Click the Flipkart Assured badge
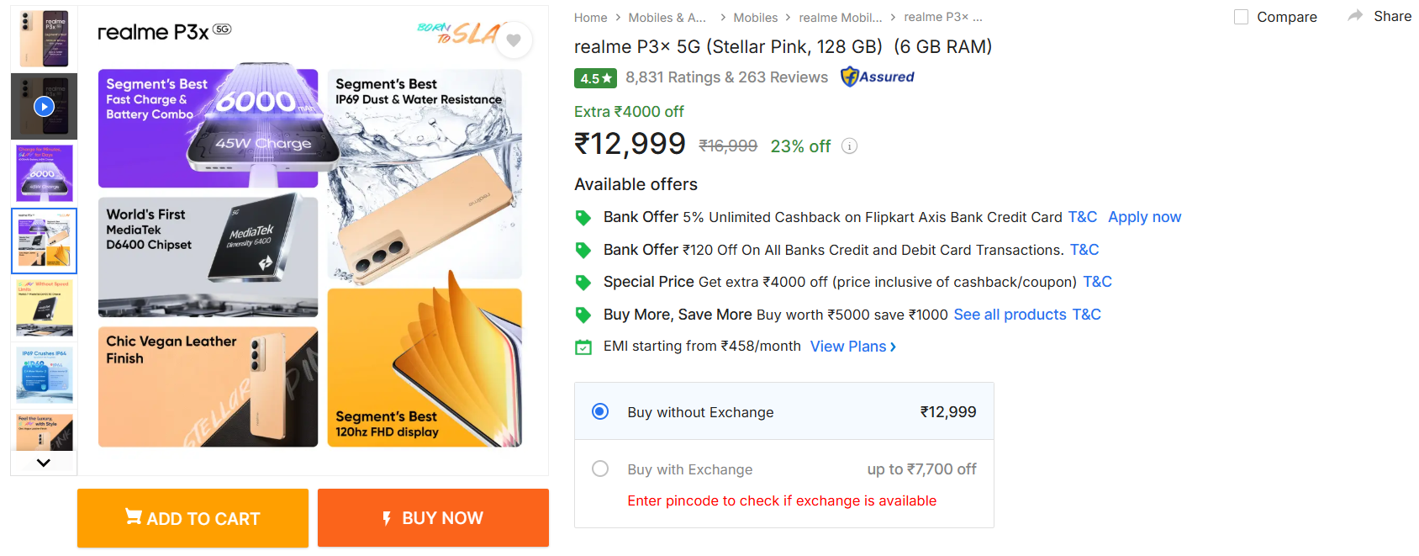The image size is (1419, 556). [x=877, y=77]
